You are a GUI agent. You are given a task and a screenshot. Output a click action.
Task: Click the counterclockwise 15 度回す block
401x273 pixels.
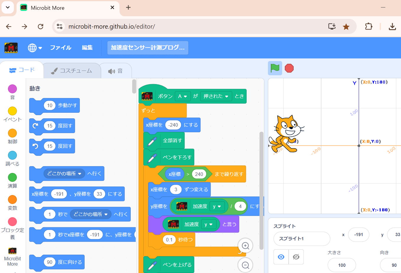52,146
